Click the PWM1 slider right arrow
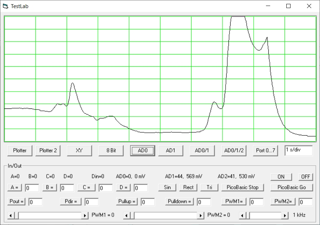The width and height of the screenshot is (320, 225). (x=85, y=215)
